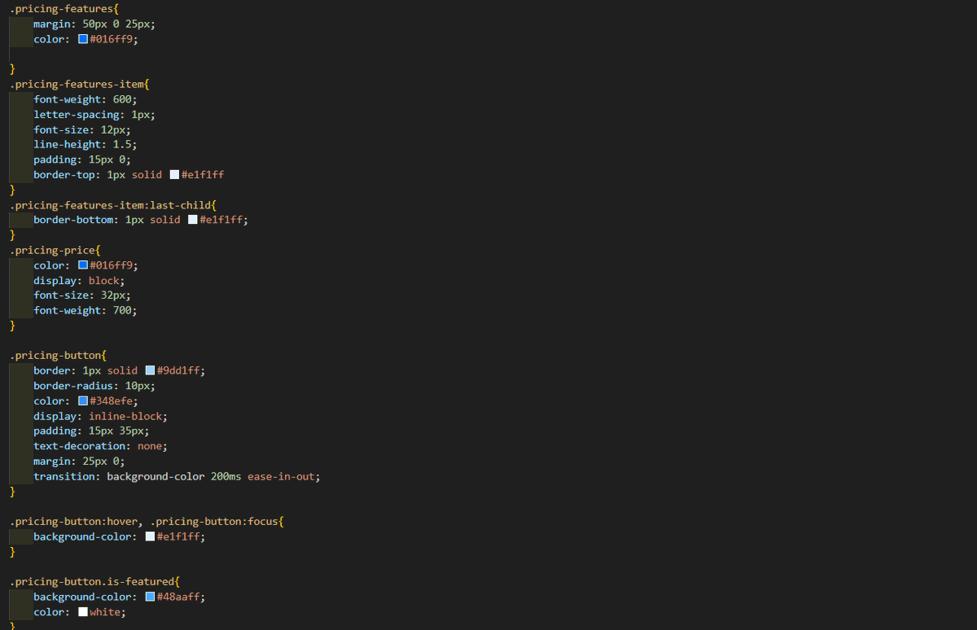Open color swatch for #016ff9 in .pricing-price

[x=83, y=265]
